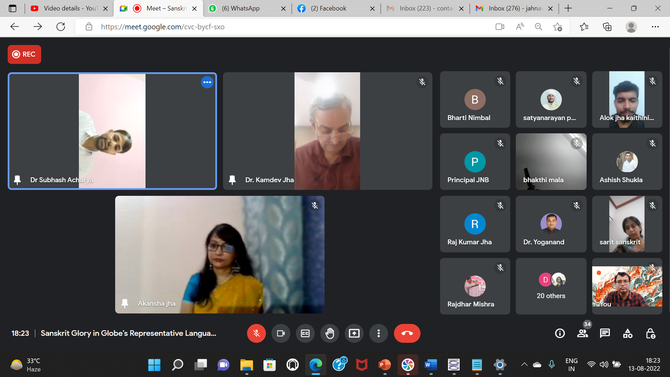Screen dimensions: 670x377
Task: Toggle mute for Dr. Kamdev Jha
Action: click(422, 82)
